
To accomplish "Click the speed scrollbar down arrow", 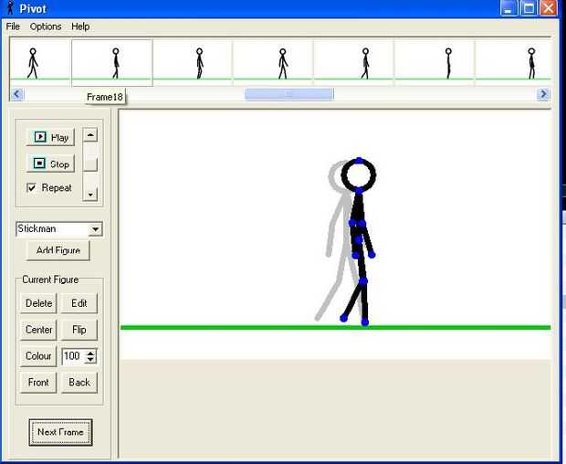I will [90, 195].
